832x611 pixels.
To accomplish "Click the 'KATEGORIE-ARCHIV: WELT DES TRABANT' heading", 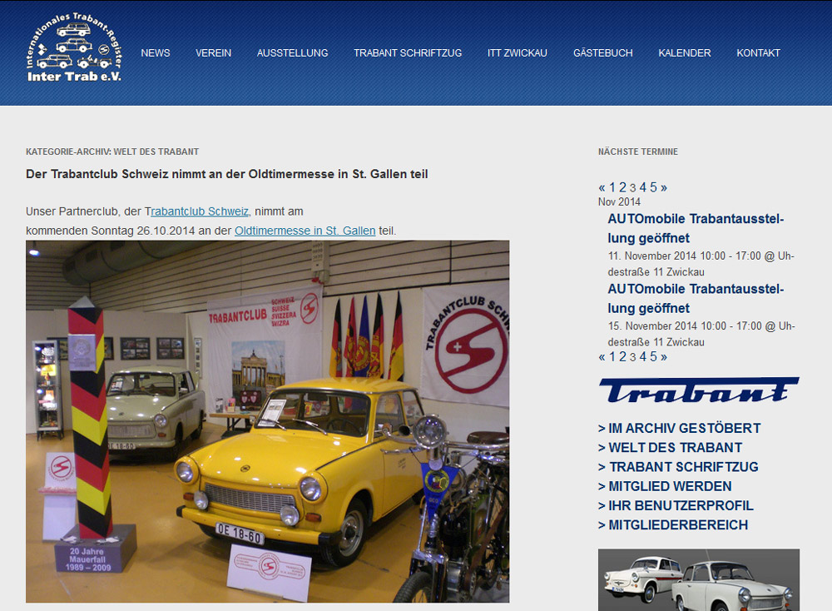I will (112, 152).
